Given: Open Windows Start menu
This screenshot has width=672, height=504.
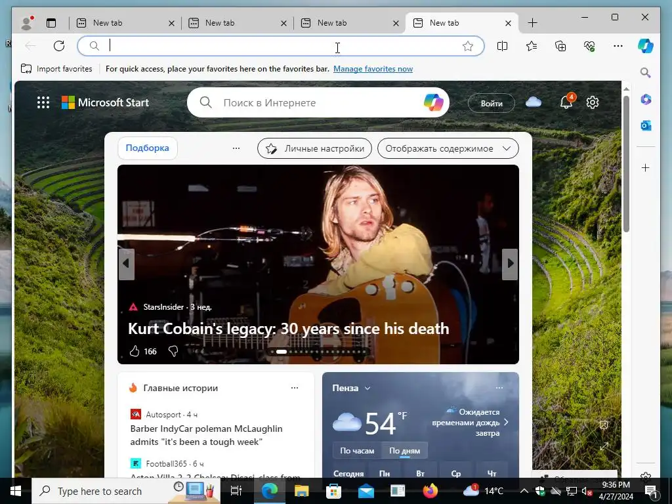Looking at the screenshot, I should [x=16, y=491].
